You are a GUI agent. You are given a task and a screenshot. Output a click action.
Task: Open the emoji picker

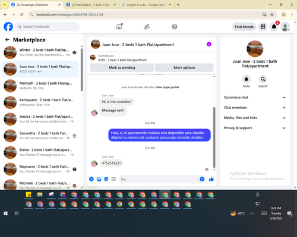[x=202, y=179]
